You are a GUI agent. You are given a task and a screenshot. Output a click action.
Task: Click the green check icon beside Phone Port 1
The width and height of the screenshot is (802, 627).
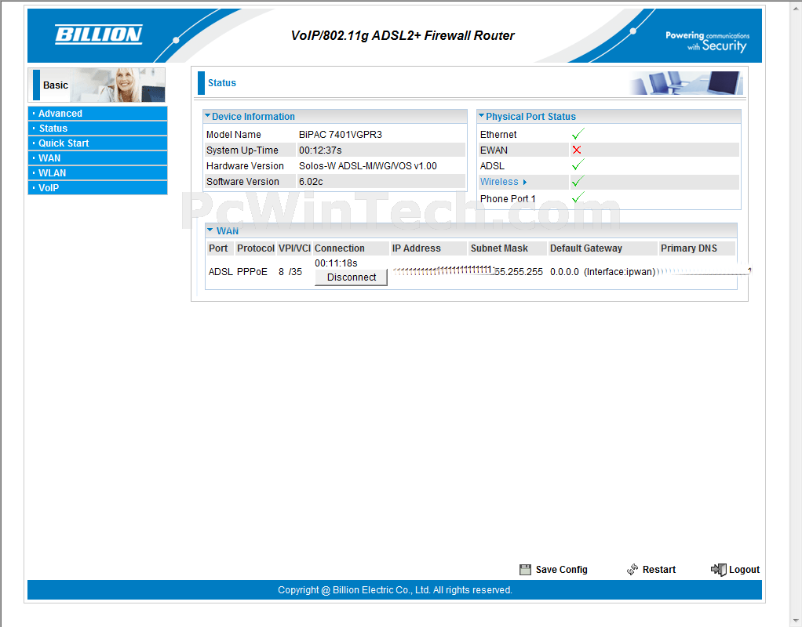578,198
